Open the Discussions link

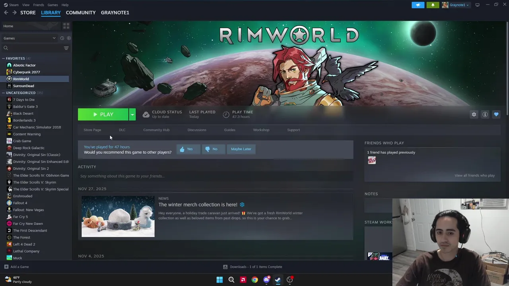(197, 130)
